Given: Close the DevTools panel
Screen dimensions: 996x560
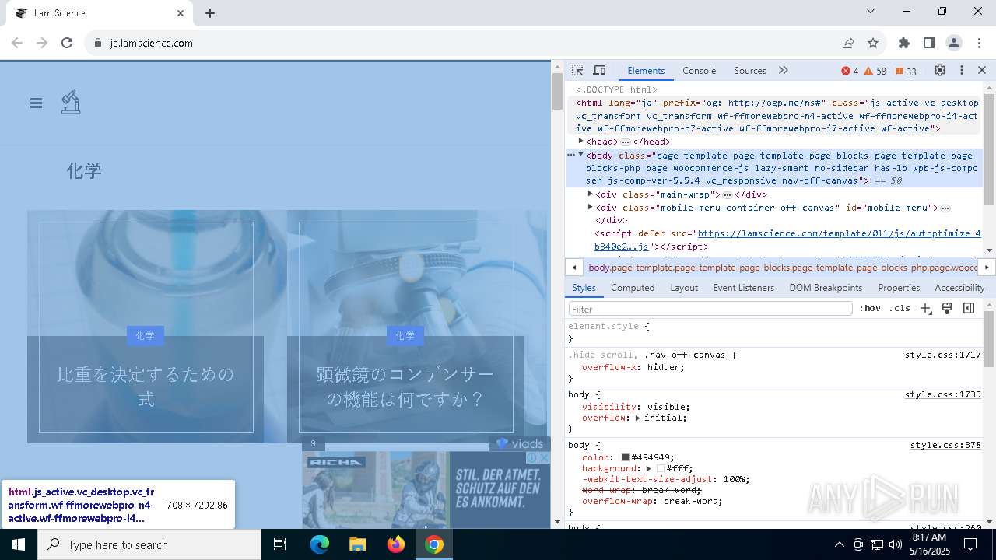Looking at the screenshot, I should point(982,70).
